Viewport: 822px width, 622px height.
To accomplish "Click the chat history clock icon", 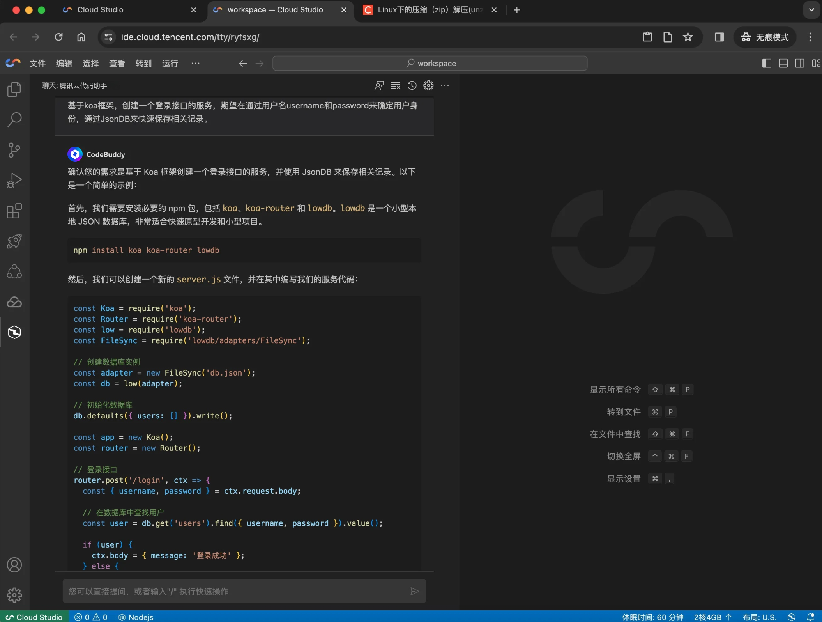I will click(x=412, y=85).
